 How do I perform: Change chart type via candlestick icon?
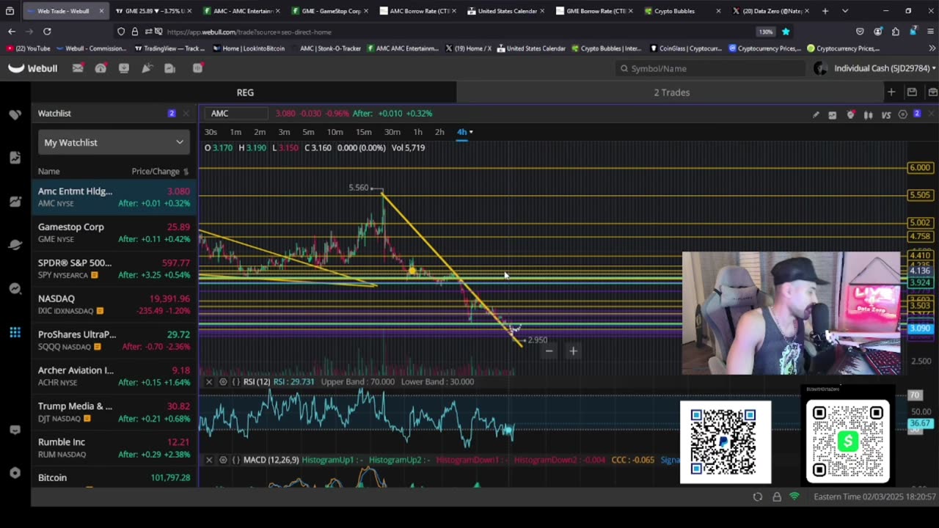click(x=869, y=114)
